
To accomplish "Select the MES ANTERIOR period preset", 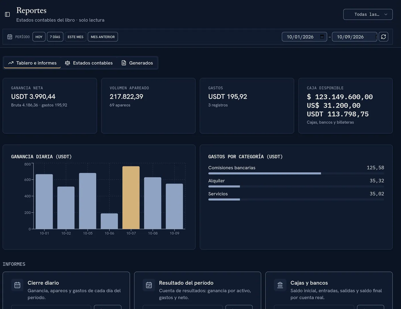I will click(103, 37).
